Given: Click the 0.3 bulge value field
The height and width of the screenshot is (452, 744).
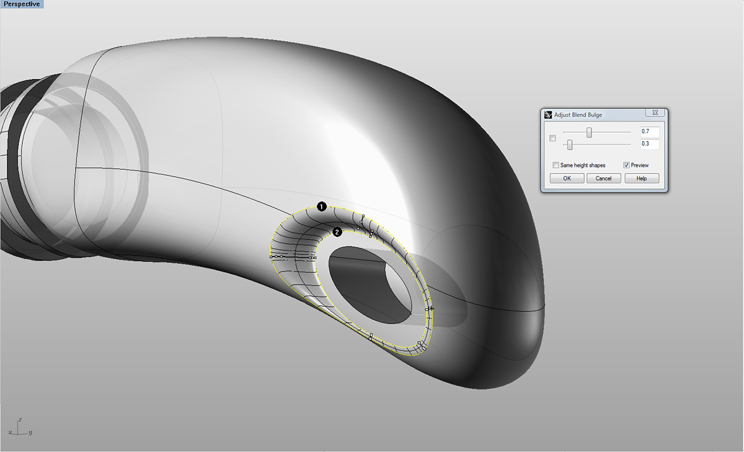Looking at the screenshot, I should (649, 144).
